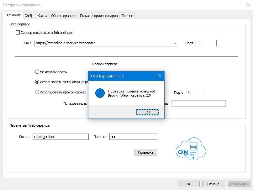The height and width of the screenshot is (190, 253).
Task: Focus the Пароль input field
Action: [x=133, y=137]
